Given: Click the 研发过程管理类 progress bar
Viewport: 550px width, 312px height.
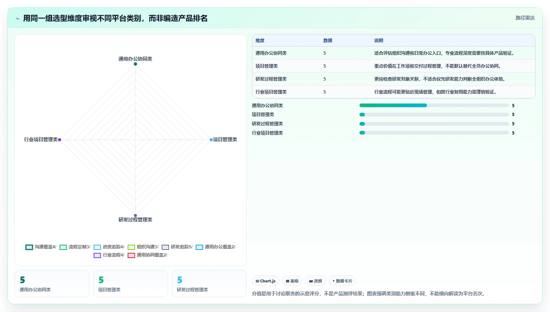Looking at the screenshot, I should (x=434, y=124).
